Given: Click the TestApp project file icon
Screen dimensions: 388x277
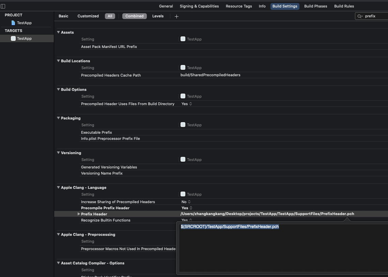Looking at the screenshot, I should pos(13,23).
